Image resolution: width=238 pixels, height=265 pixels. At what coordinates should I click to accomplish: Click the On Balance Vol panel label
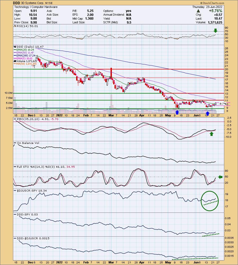click(28, 143)
